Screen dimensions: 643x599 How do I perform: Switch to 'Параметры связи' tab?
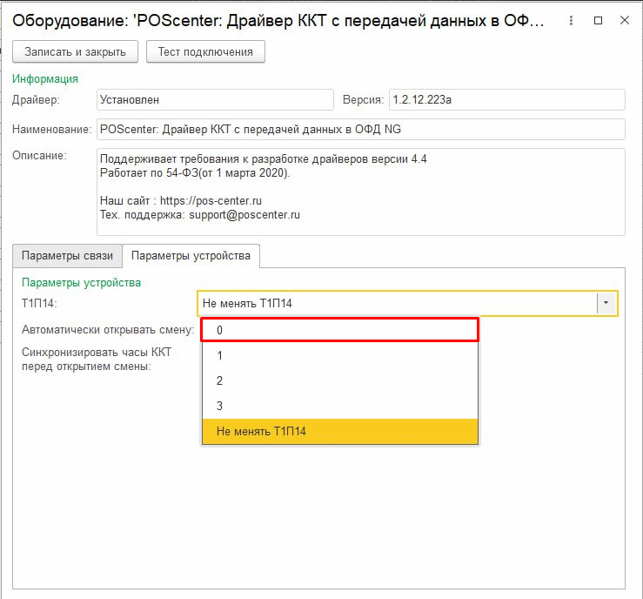(67, 256)
